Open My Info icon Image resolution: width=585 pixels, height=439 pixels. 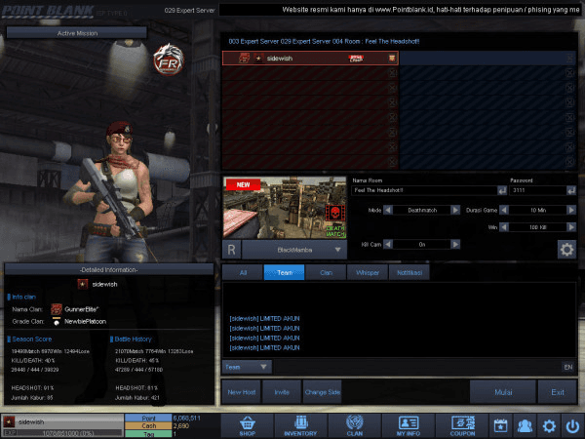tap(409, 425)
